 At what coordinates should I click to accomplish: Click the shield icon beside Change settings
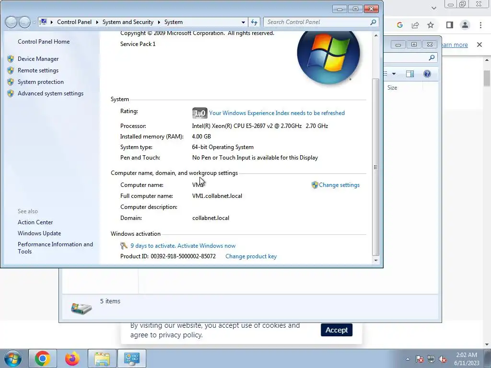click(x=315, y=185)
